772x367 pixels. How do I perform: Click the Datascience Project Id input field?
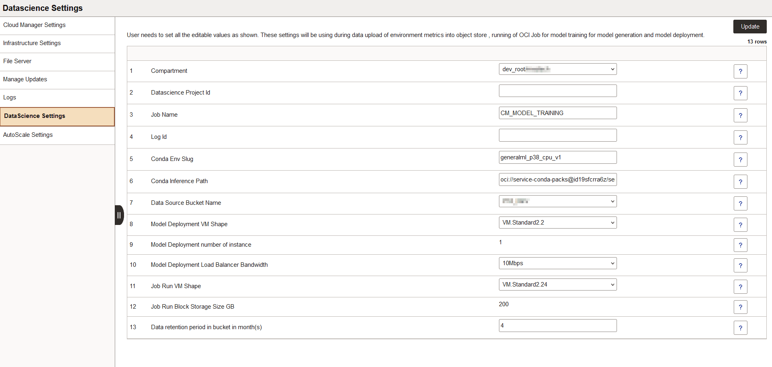557,91
